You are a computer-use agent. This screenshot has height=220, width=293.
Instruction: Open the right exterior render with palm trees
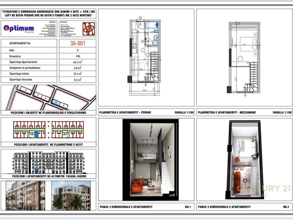tap(71, 196)
